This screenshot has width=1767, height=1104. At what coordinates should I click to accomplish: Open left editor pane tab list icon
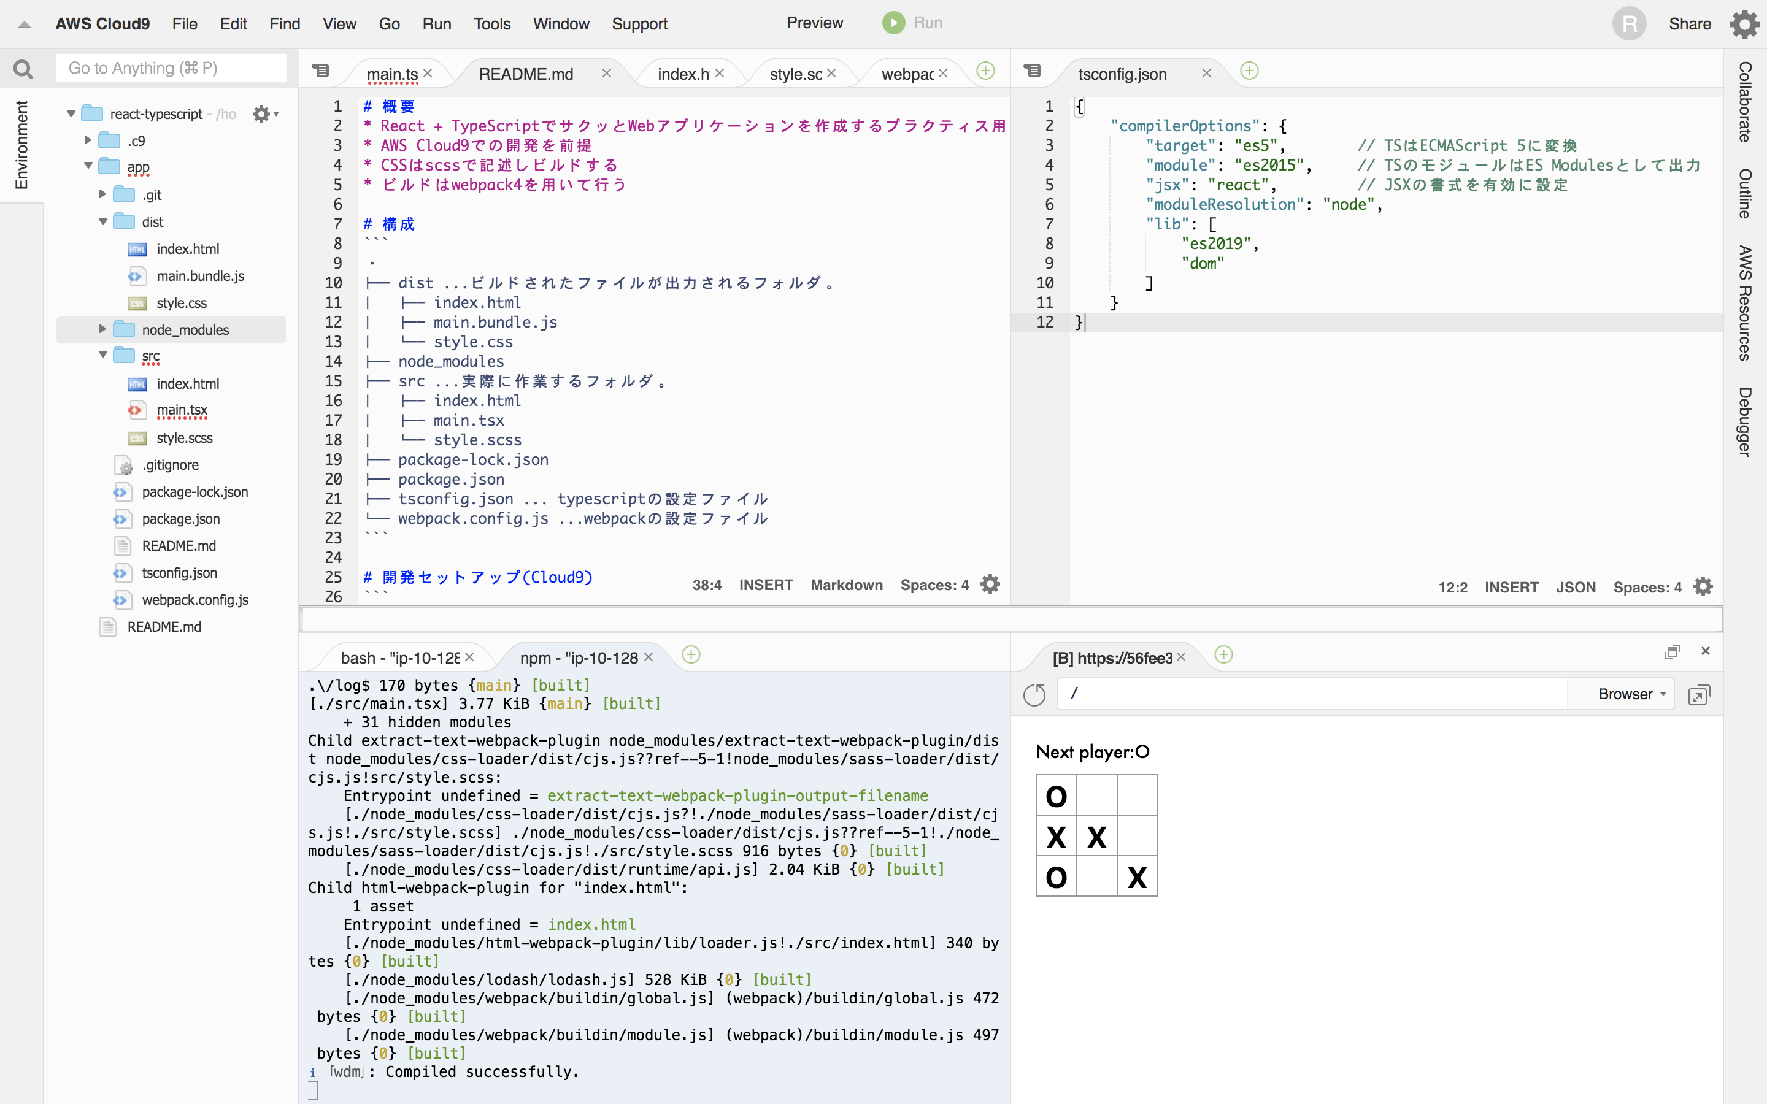pyautogui.click(x=320, y=71)
